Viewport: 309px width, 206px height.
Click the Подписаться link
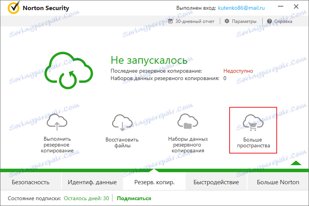tap(134, 198)
